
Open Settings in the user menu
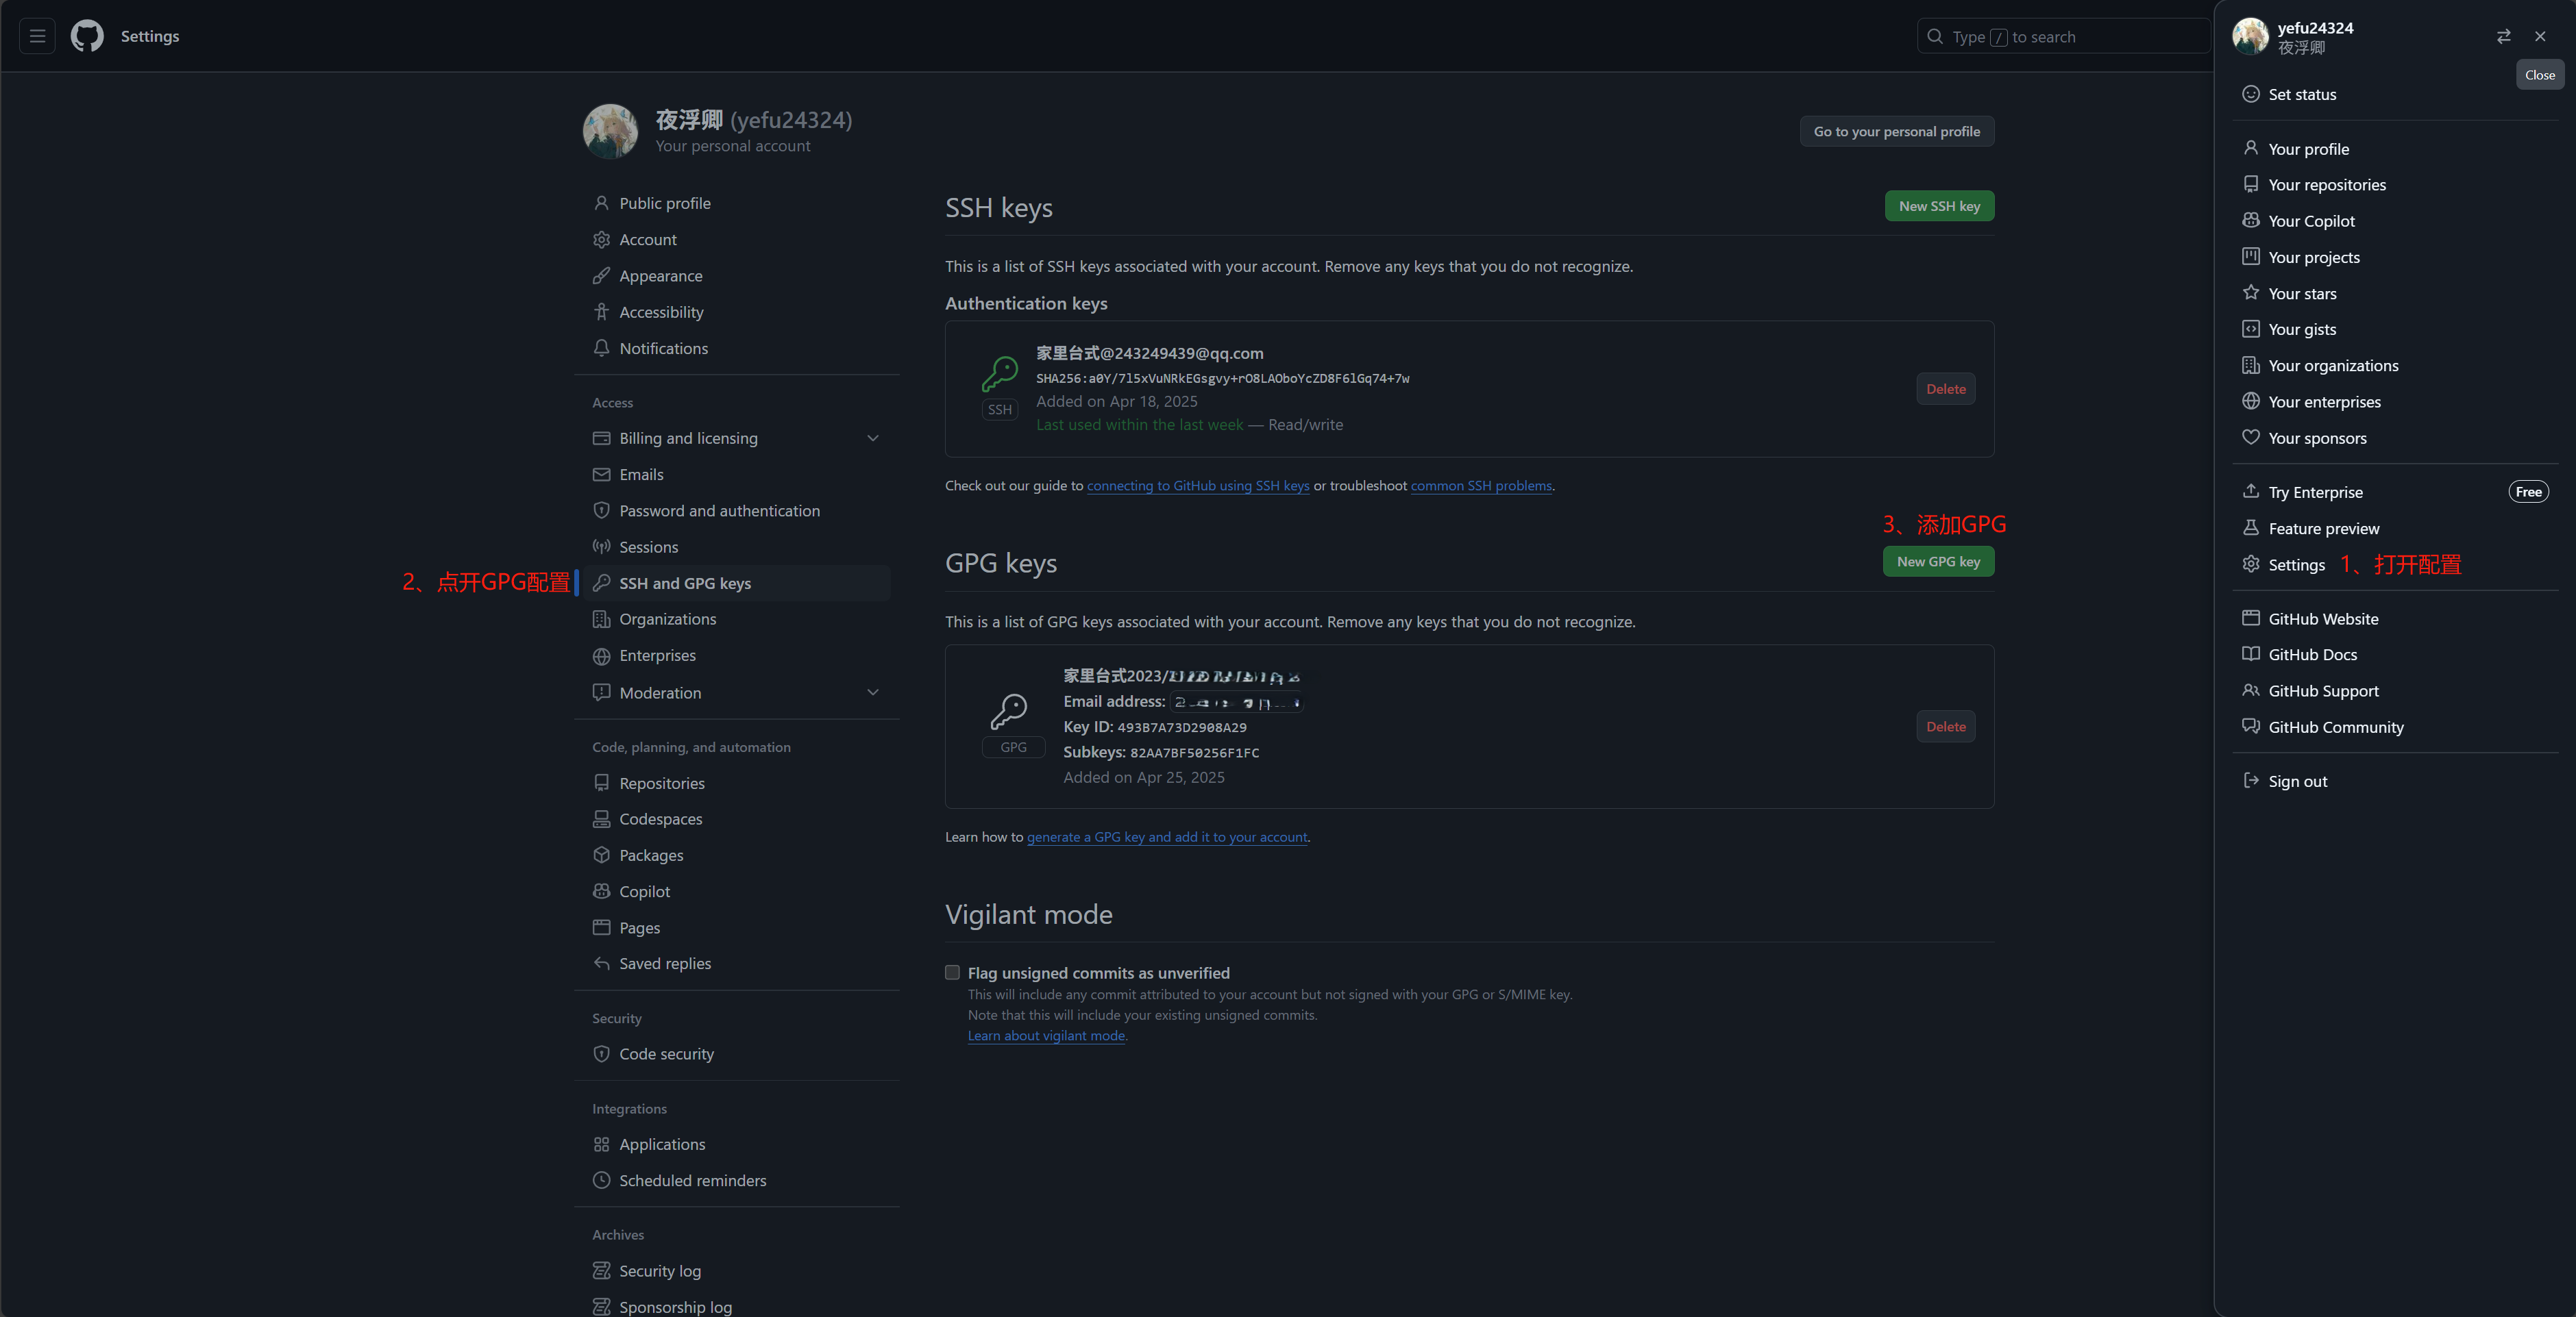[x=2296, y=566]
